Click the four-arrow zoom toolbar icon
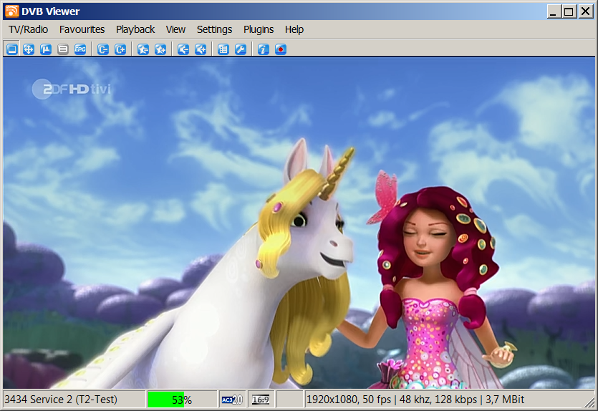 (29, 49)
